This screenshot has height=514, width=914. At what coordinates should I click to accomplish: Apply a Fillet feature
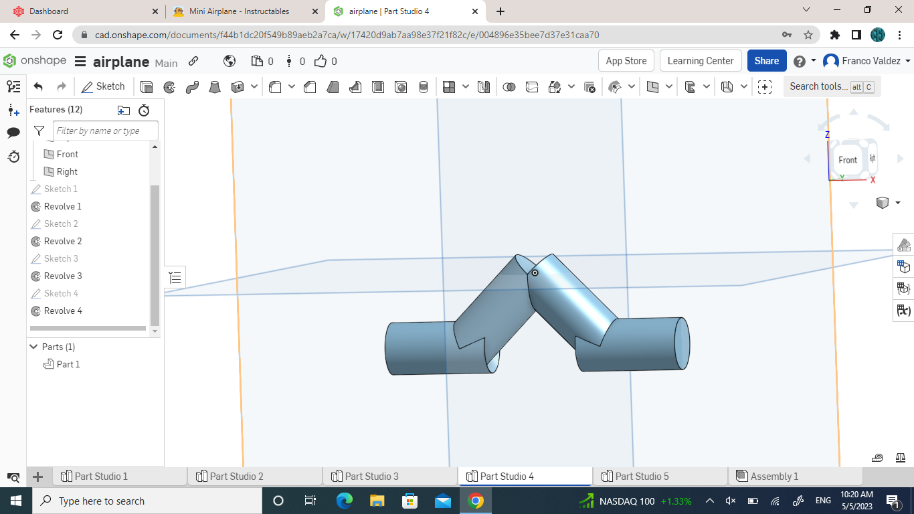274,86
